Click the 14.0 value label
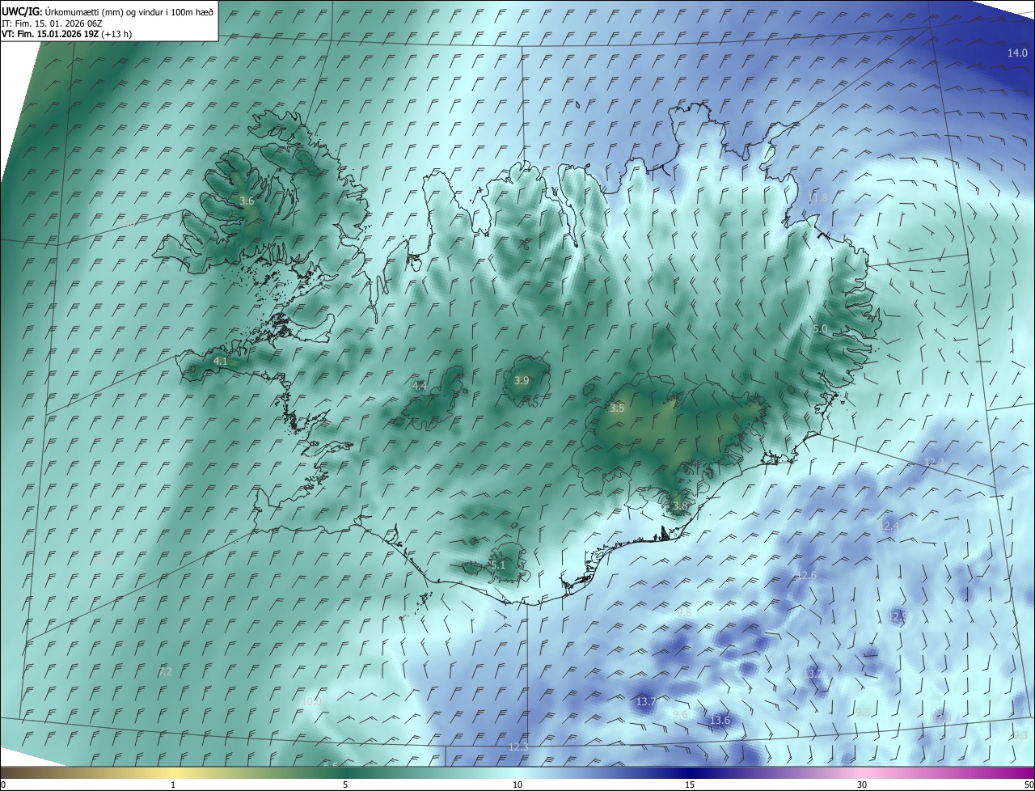 (x=1017, y=53)
